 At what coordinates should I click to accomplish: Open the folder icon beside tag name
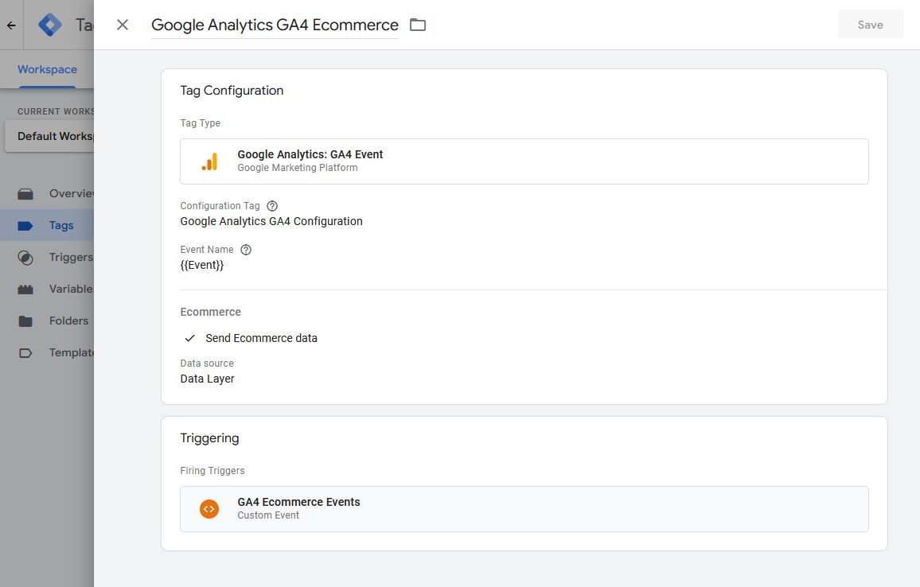coord(418,25)
